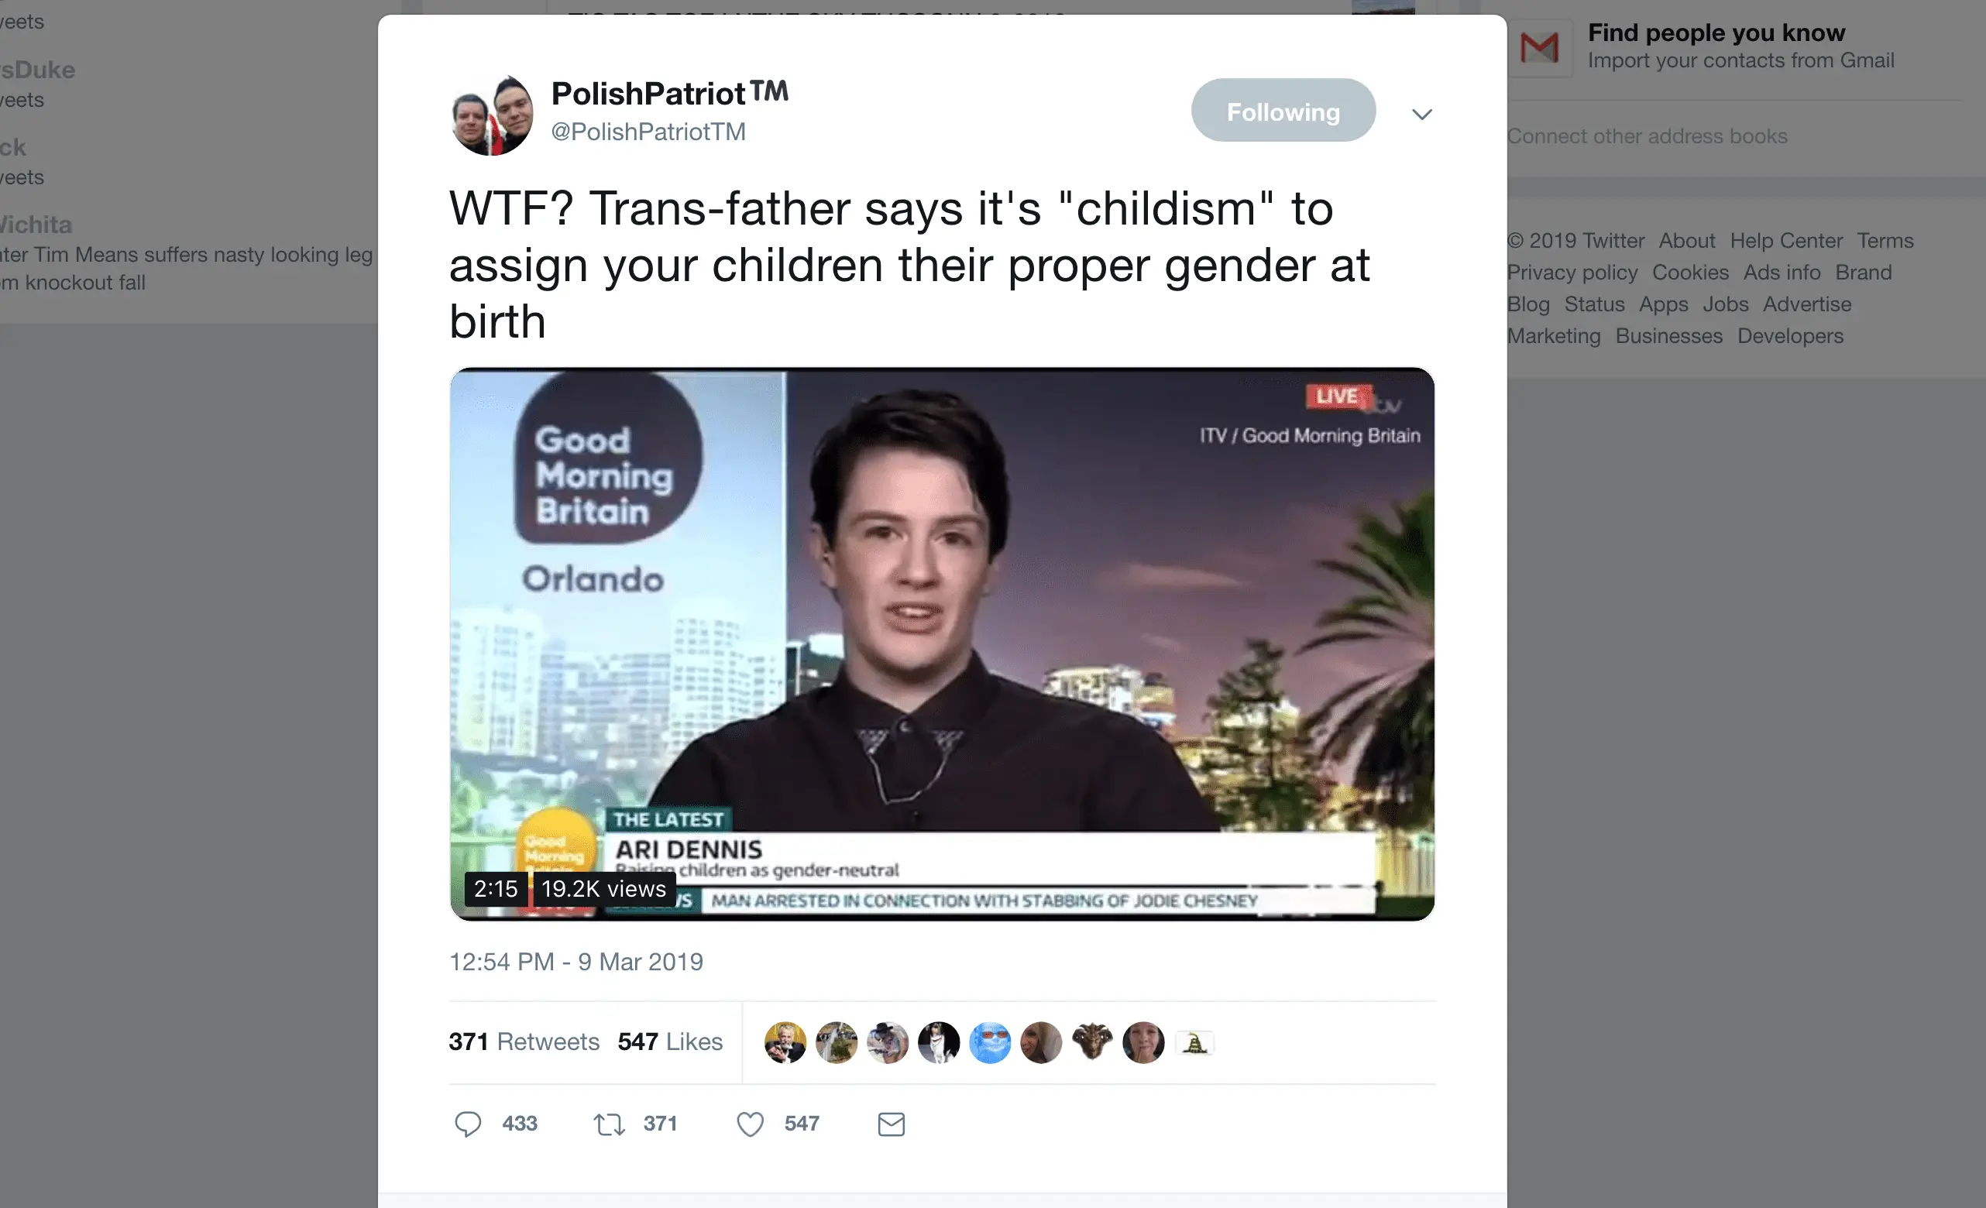Click the tweet timestamp 12:54 PM

(x=576, y=962)
